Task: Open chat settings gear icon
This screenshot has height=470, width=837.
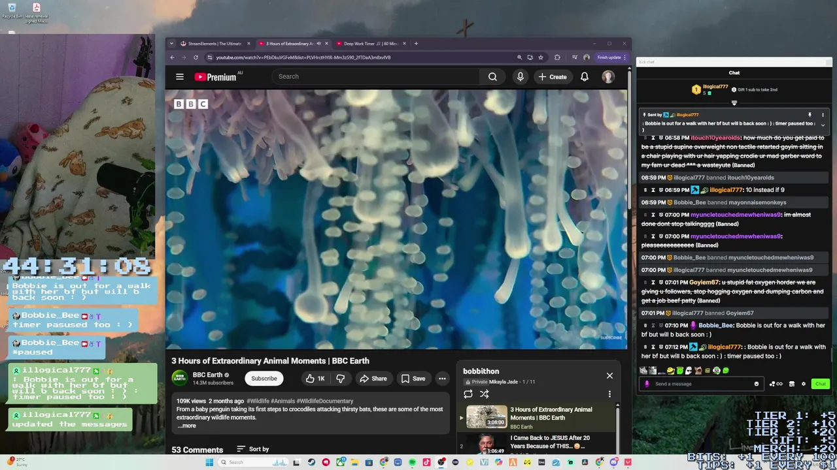Action: (804, 384)
